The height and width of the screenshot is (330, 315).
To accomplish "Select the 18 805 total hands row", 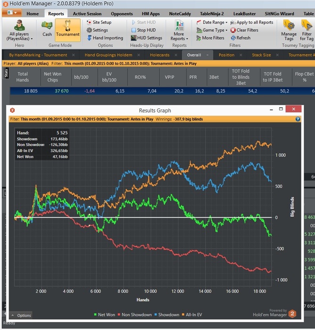I will (x=162, y=91).
